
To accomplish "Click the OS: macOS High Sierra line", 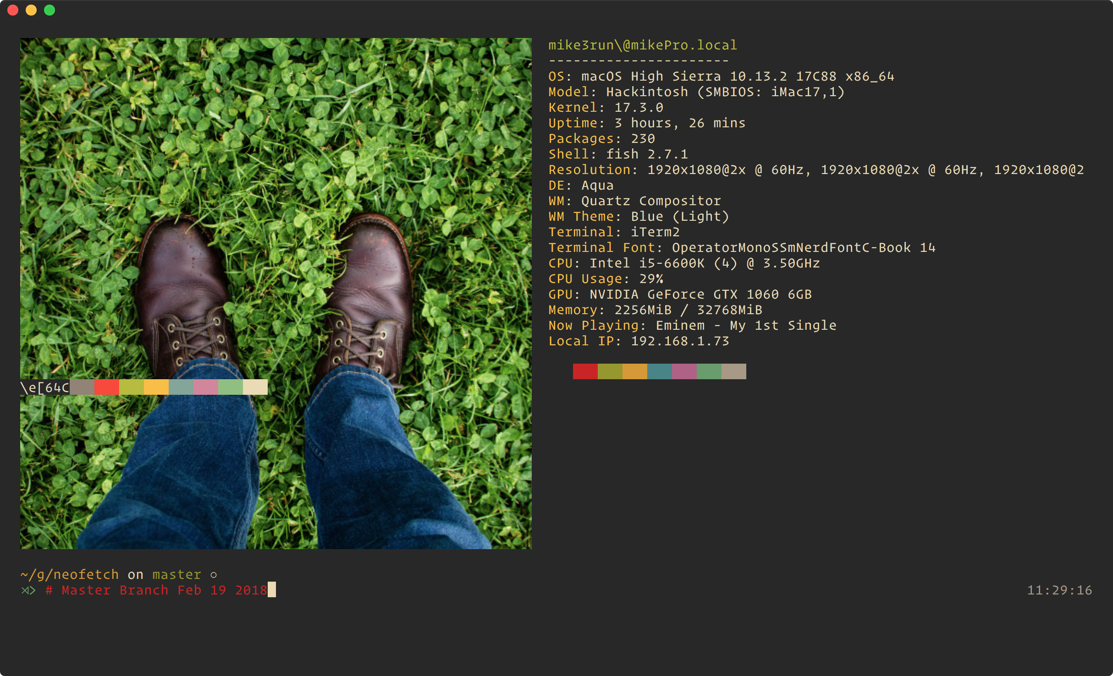I will coord(722,76).
